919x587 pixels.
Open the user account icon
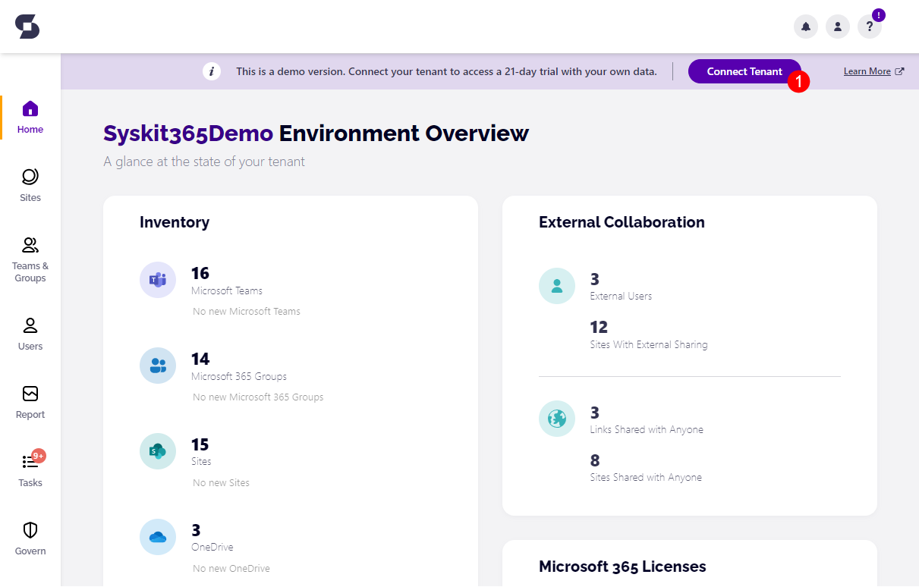[x=837, y=26]
